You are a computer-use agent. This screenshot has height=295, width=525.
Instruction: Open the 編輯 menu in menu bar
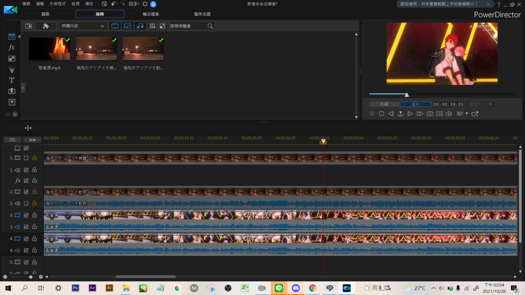[x=40, y=4]
